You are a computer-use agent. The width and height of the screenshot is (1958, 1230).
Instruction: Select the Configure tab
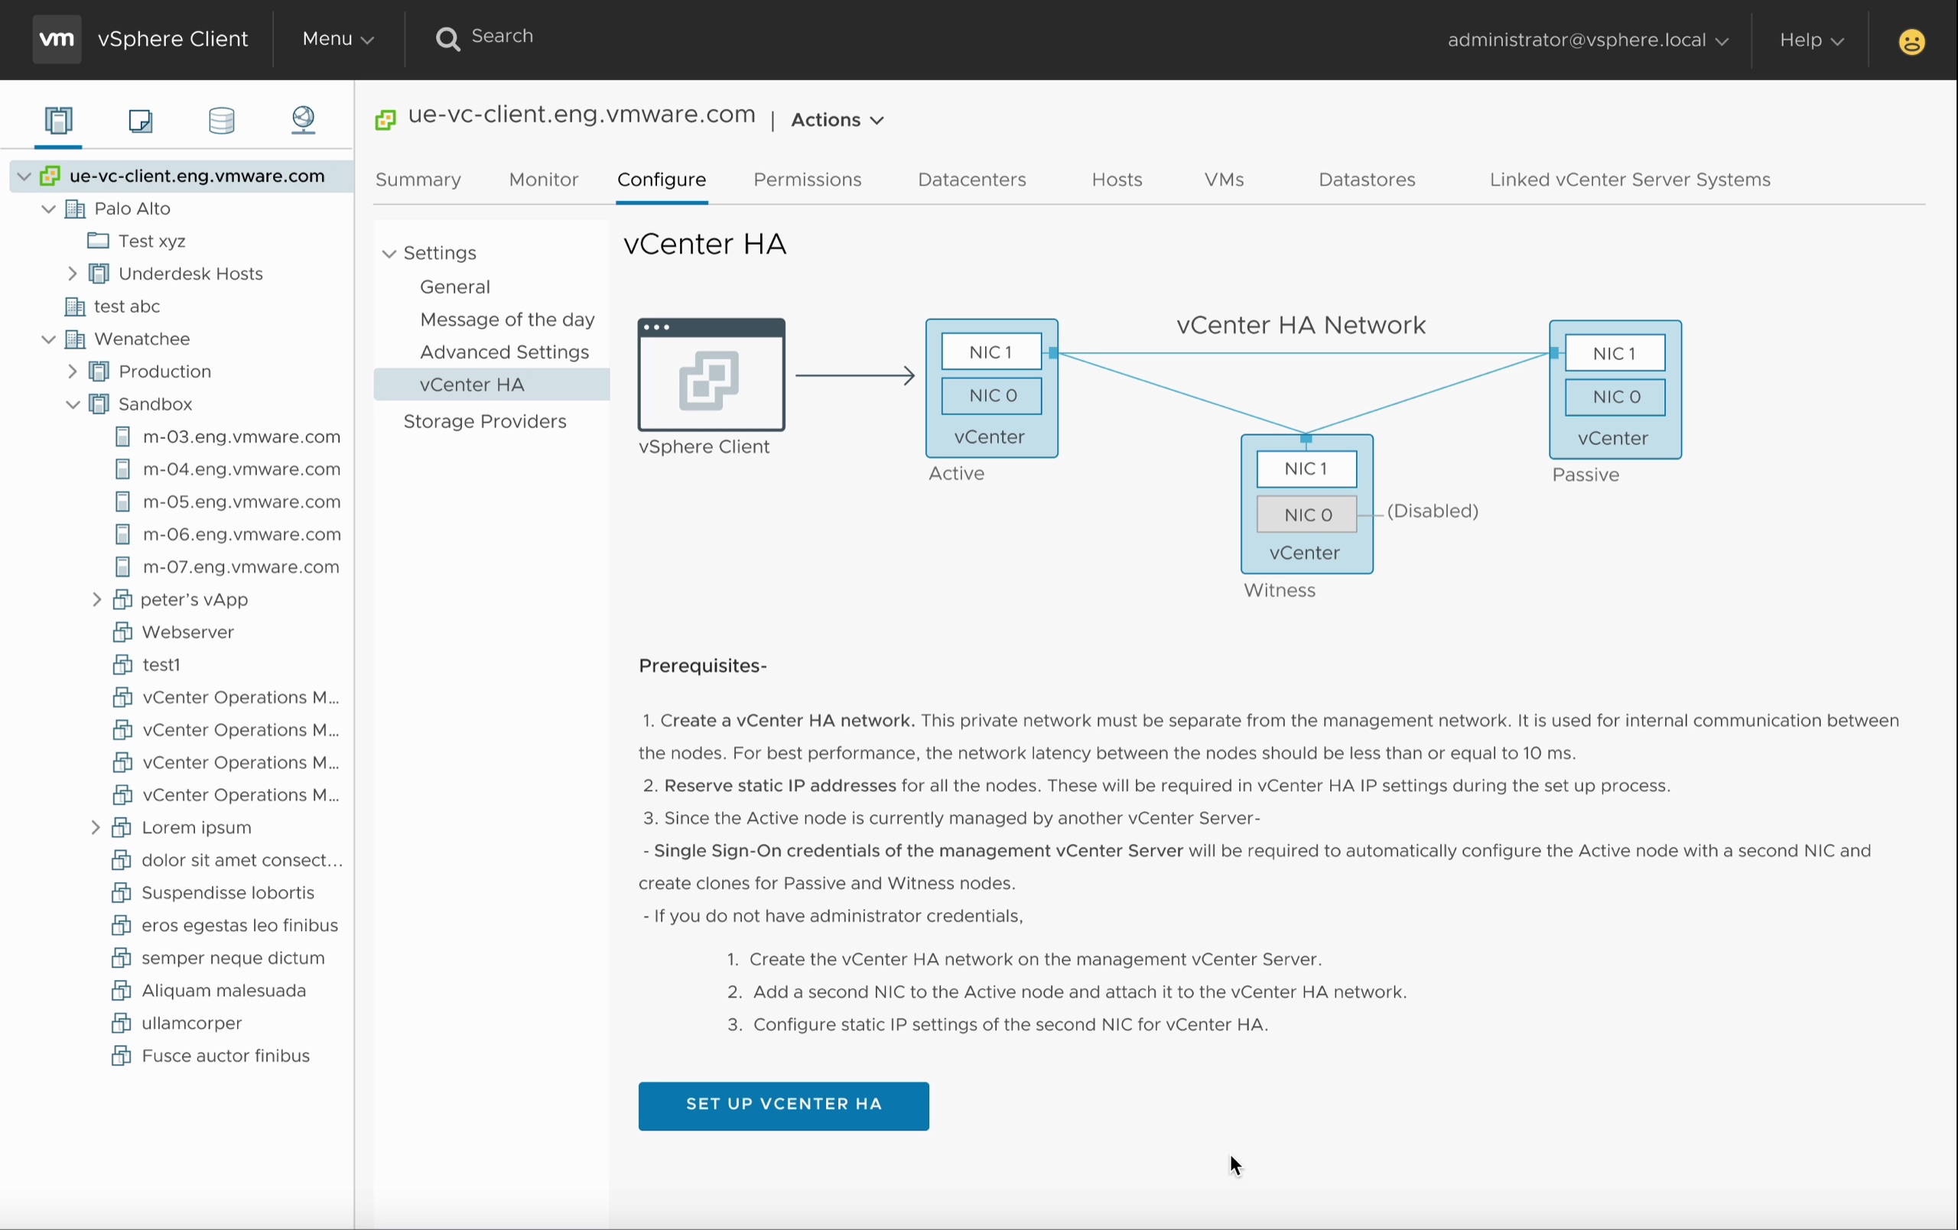[x=661, y=180]
